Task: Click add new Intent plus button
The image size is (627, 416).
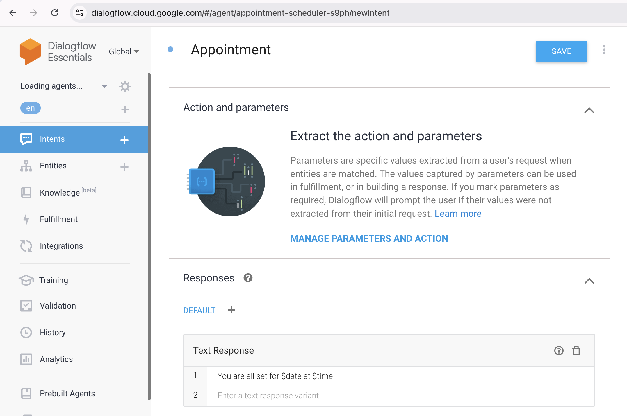Action: tap(124, 139)
